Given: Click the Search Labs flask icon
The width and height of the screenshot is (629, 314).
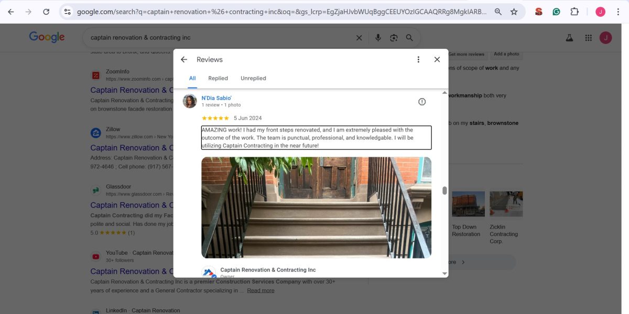Looking at the screenshot, I should coord(569,38).
